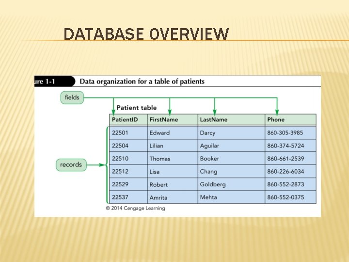Click the 'records' label bubble
The width and height of the screenshot is (349, 262).
(x=71, y=165)
